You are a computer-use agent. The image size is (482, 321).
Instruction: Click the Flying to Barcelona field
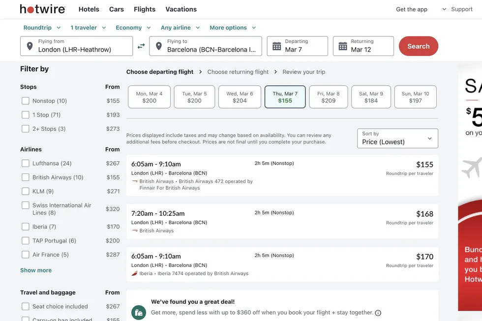coord(206,46)
